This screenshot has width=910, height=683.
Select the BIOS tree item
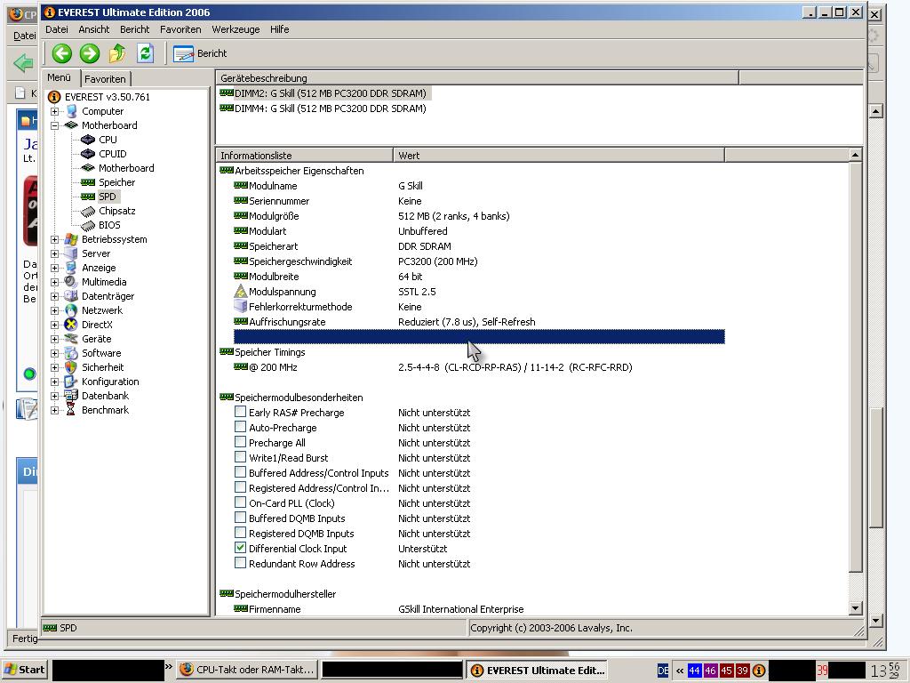[x=109, y=225]
